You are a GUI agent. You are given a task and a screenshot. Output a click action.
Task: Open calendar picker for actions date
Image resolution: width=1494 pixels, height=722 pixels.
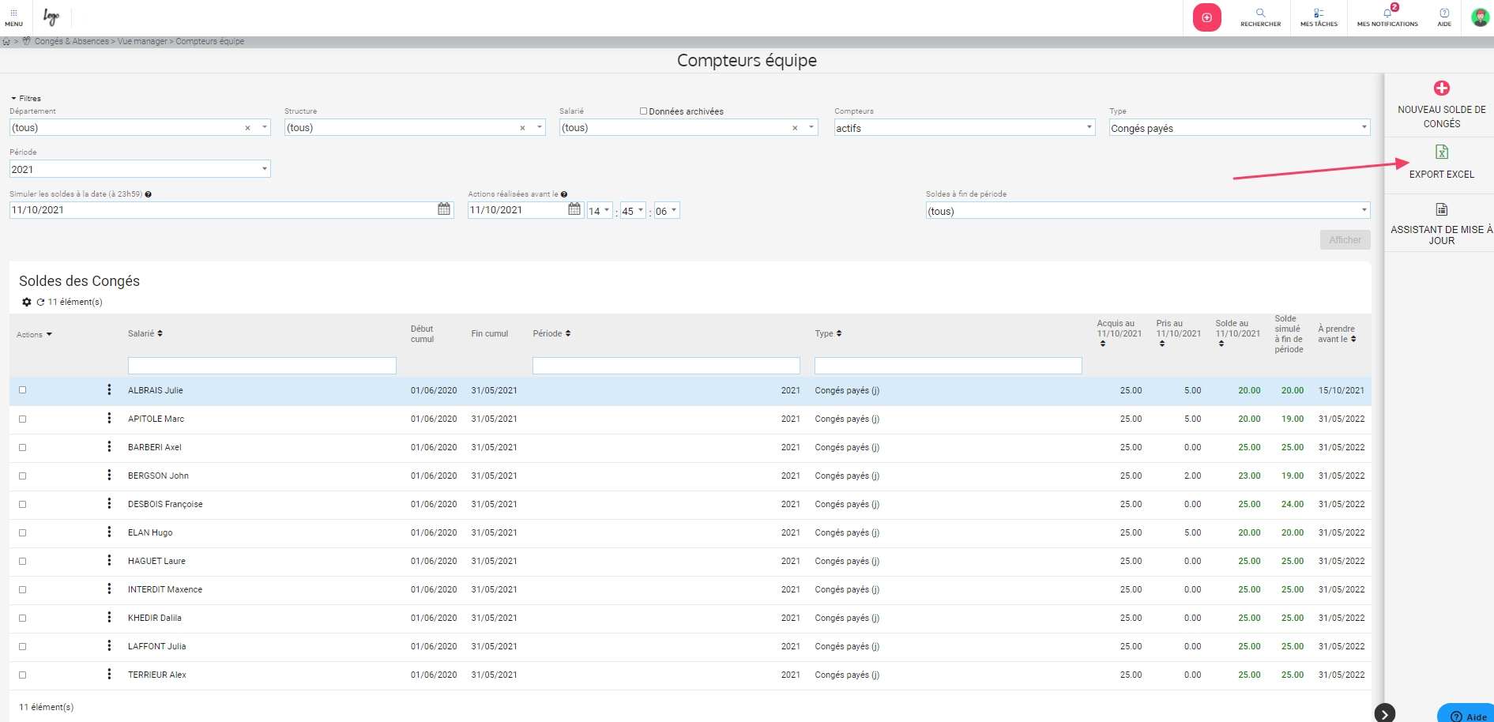point(574,209)
